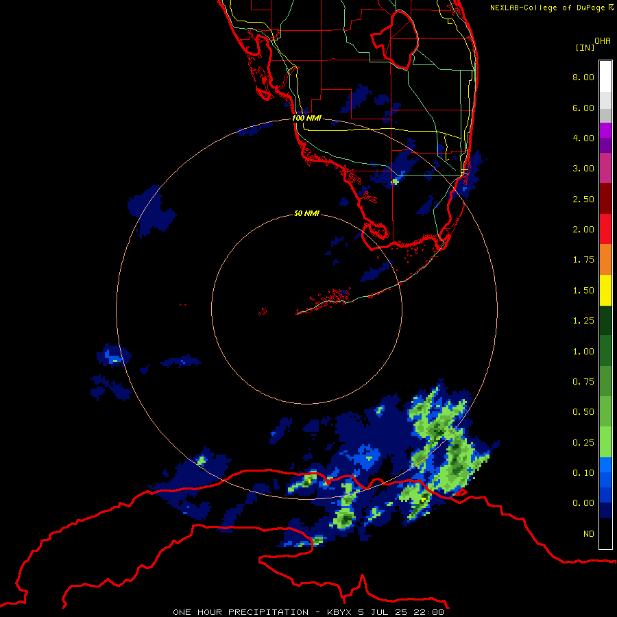The width and height of the screenshot is (617, 617).
Task: Click the 100 NMI range ring label
Action: pos(306,118)
